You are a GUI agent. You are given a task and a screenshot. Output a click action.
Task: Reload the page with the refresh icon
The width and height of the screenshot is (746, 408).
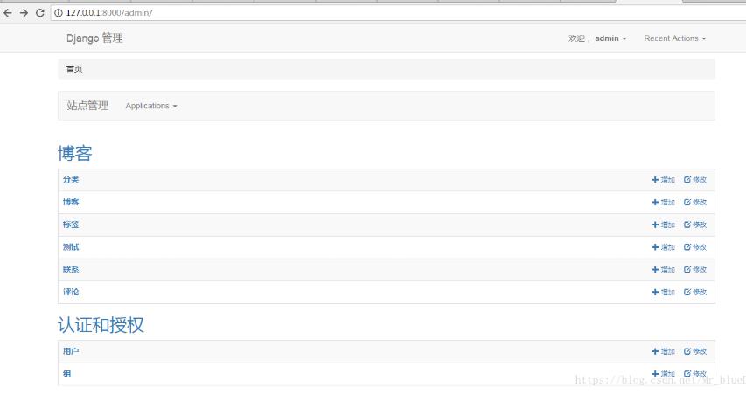click(39, 13)
